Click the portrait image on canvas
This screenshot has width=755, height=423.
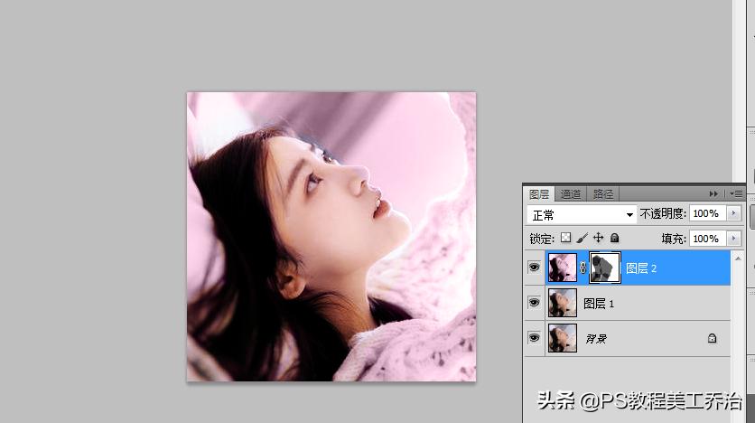tap(331, 237)
